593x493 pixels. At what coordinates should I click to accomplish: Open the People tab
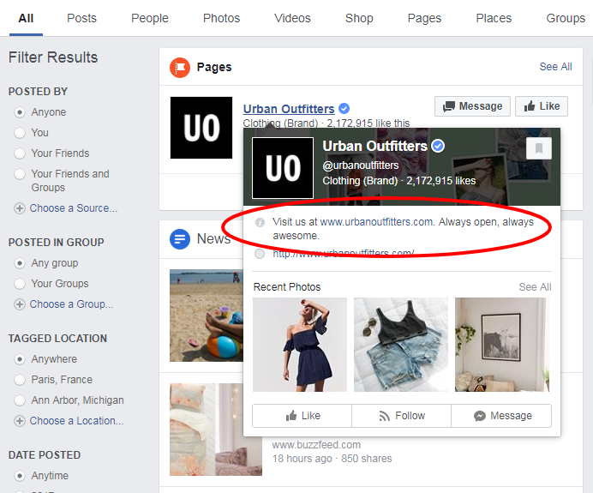150,18
